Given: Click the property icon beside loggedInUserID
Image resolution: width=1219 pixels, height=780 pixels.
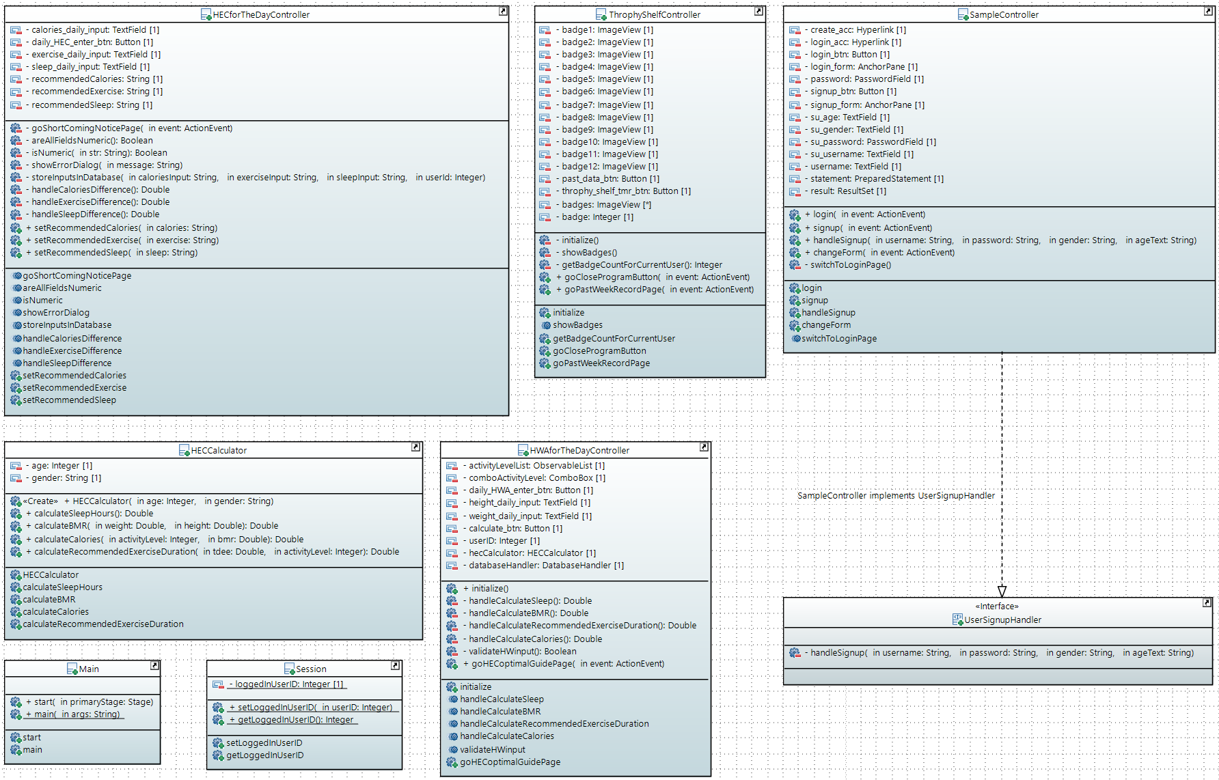Looking at the screenshot, I should pos(218,684).
